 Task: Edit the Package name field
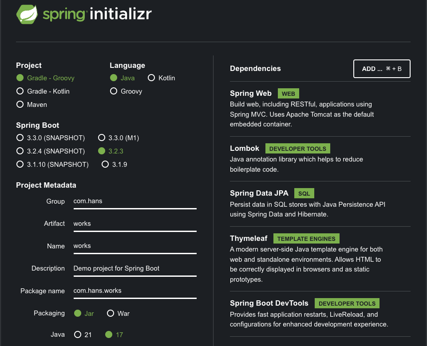click(135, 291)
